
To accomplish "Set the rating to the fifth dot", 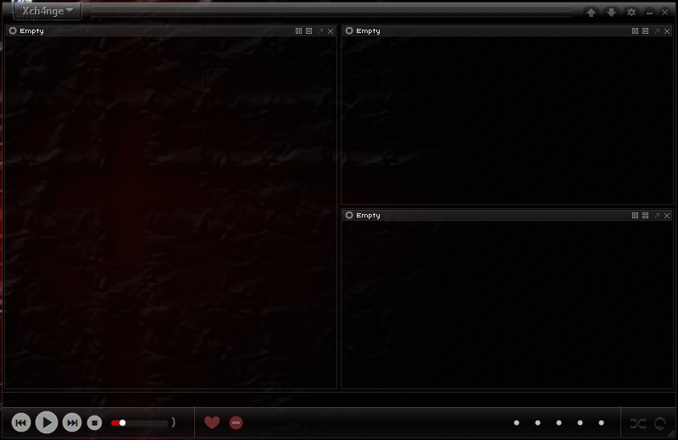I will point(601,423).
